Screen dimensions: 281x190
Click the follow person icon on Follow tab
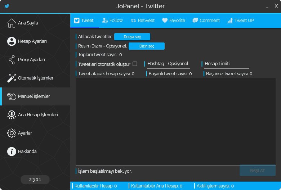pyautogui.click(x=105, y=21)
